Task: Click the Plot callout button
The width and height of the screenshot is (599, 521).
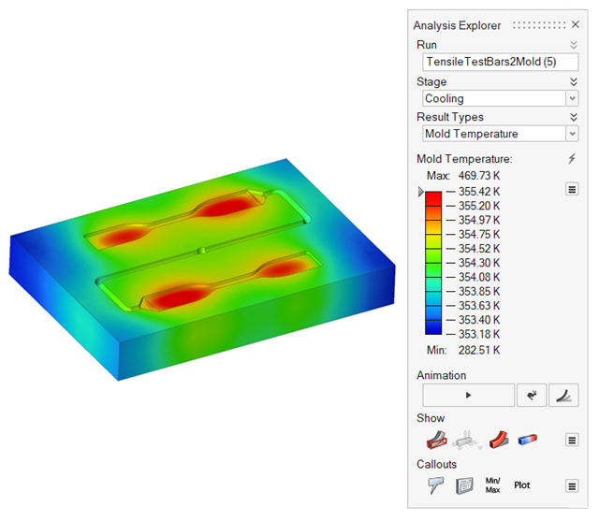Action: pyautogui.click(x=522, y=485)
